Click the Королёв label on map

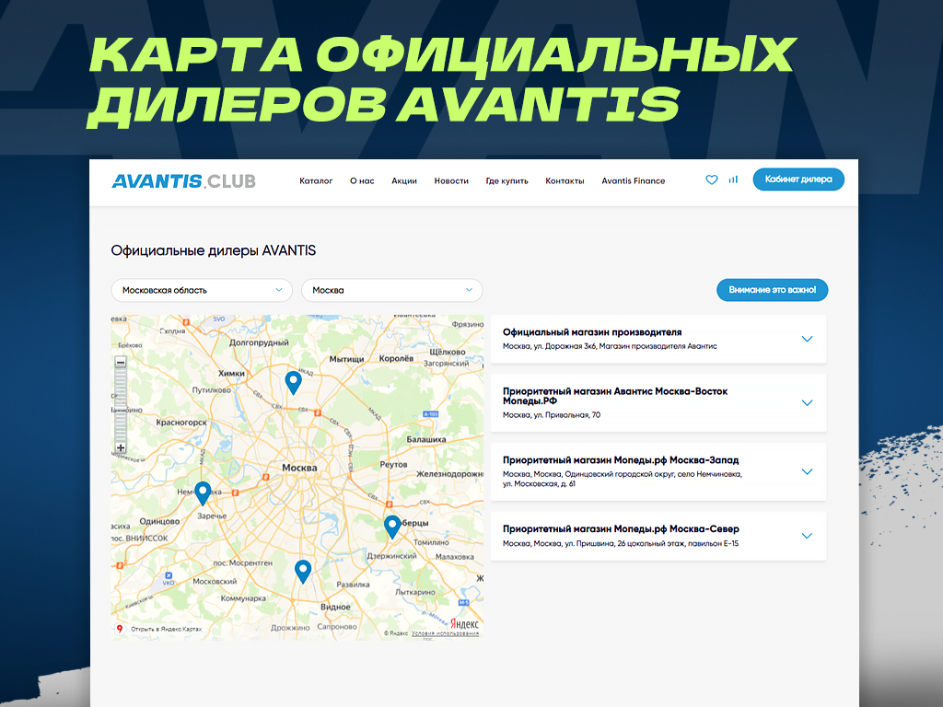(396, 358)
